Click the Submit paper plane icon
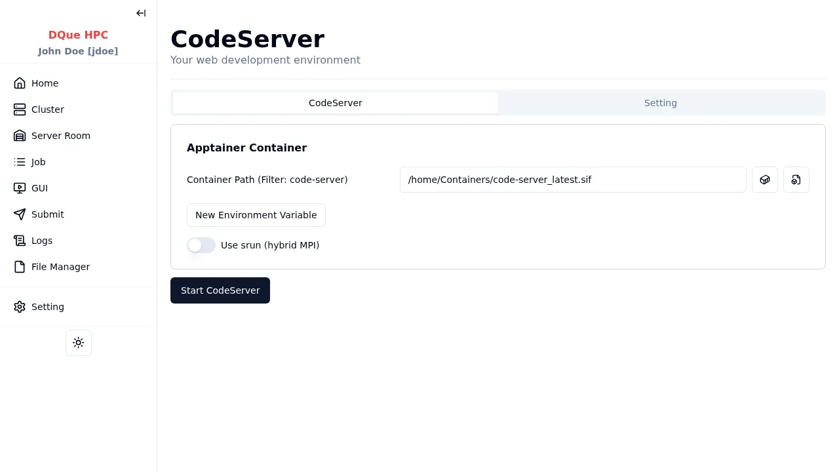Viewport: 839px width, 472px height. 20,214
